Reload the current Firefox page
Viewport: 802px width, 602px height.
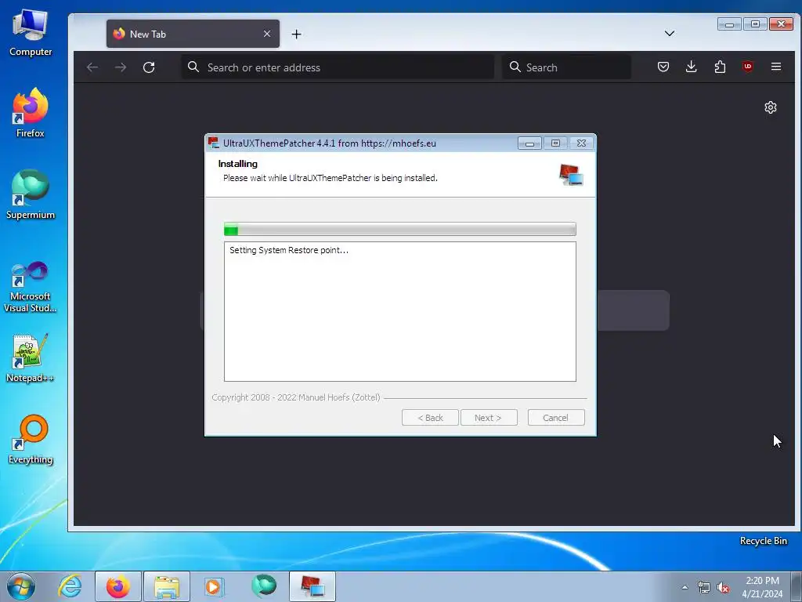point(149,67)
